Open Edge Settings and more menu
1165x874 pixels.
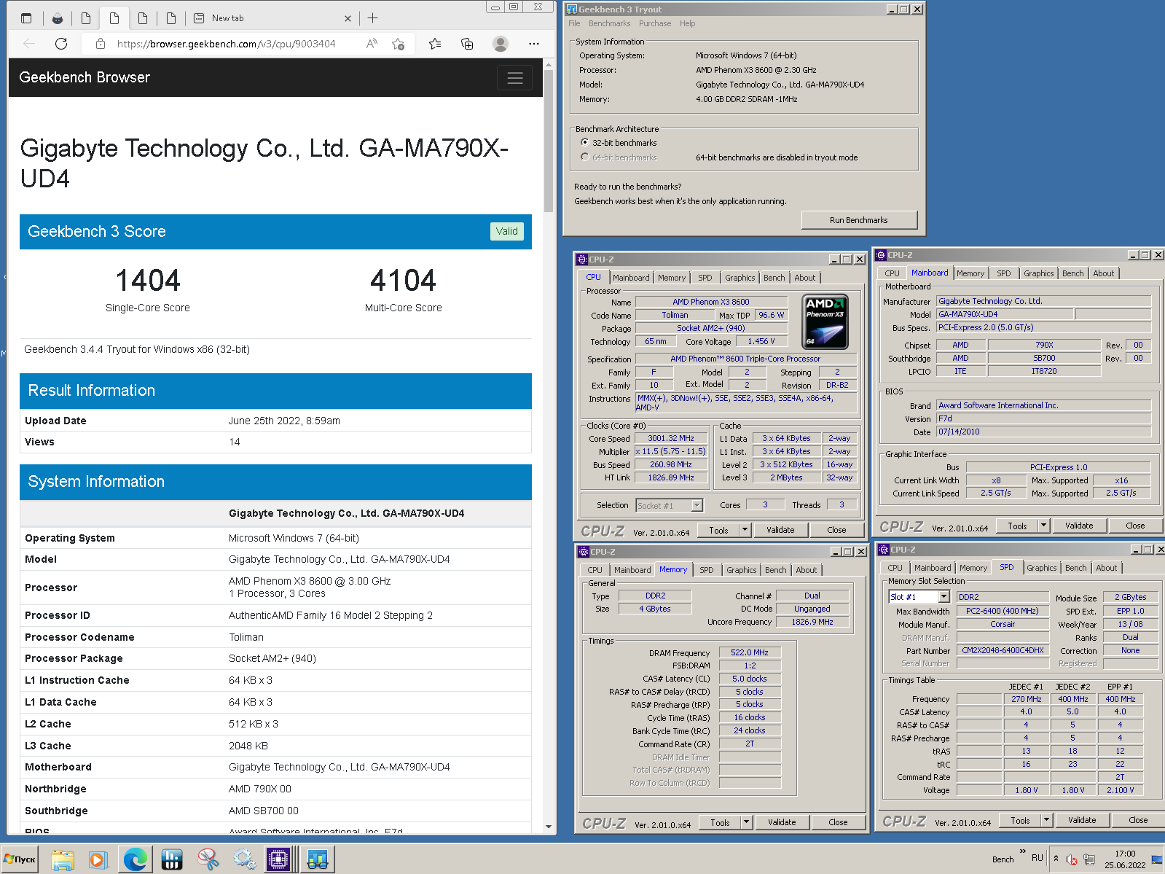coord(534,44)
